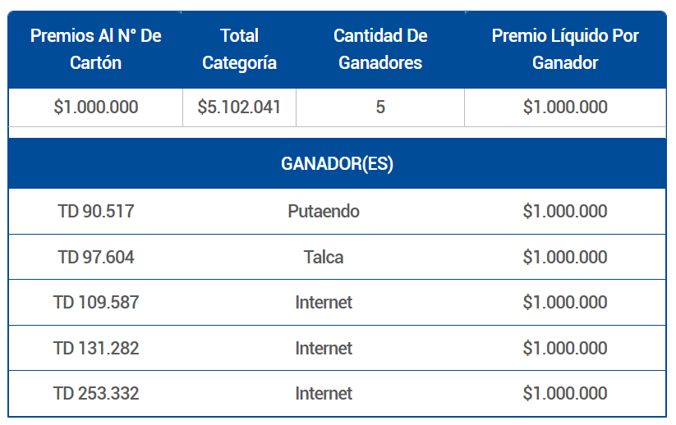The image size is (676, 425).
Task: Click Internet in the TD 109.587 row
Action: click(324, 303)
